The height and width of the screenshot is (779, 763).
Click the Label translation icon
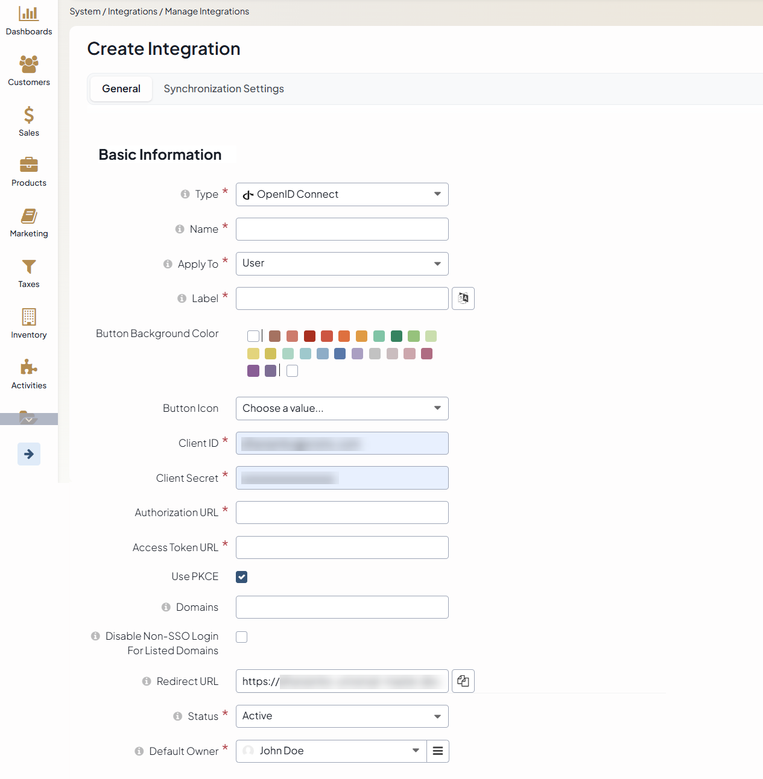click(x=463, y=298)
